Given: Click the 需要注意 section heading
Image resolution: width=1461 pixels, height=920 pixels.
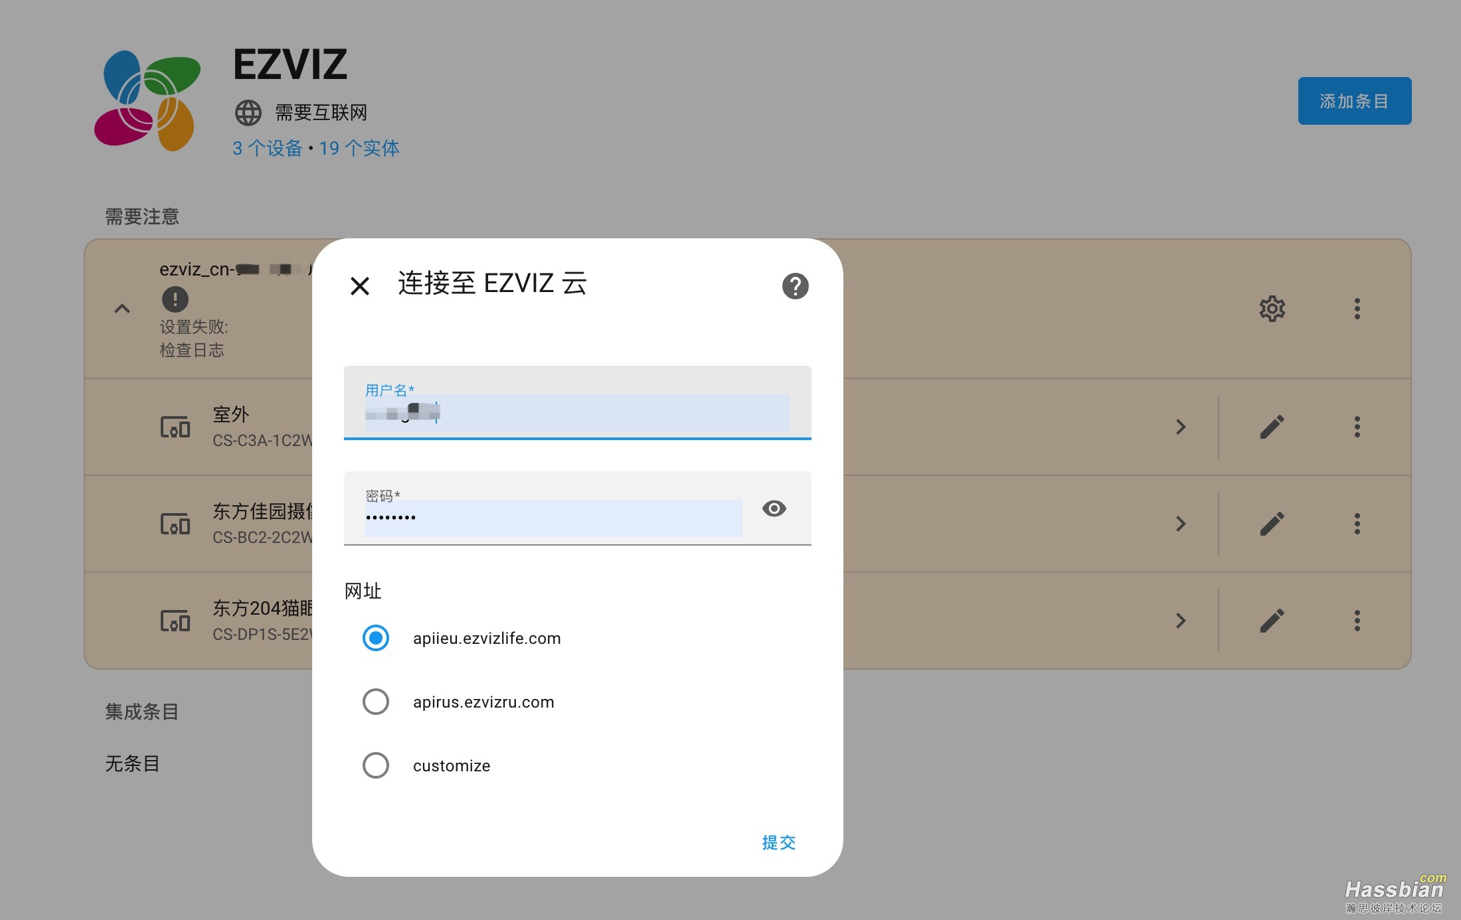Looking at the screenshot, I should pos(142,216).
